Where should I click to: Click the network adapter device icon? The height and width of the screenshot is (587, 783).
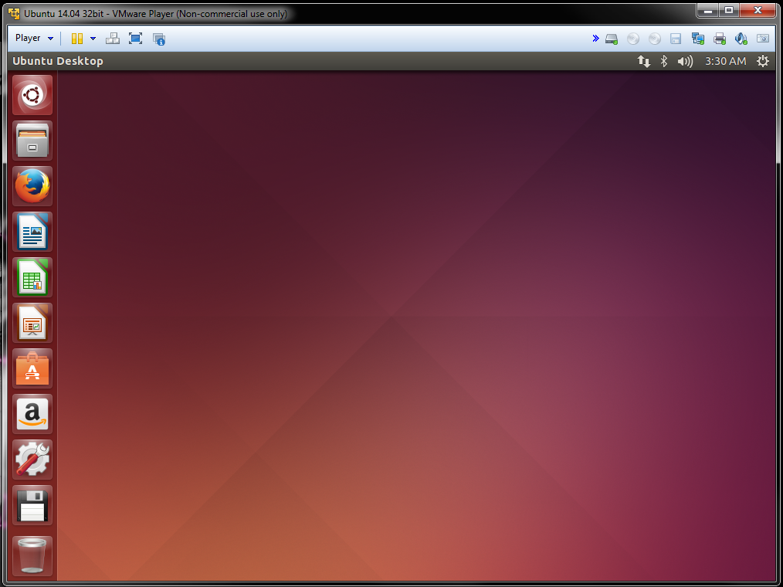coord(697,39)
